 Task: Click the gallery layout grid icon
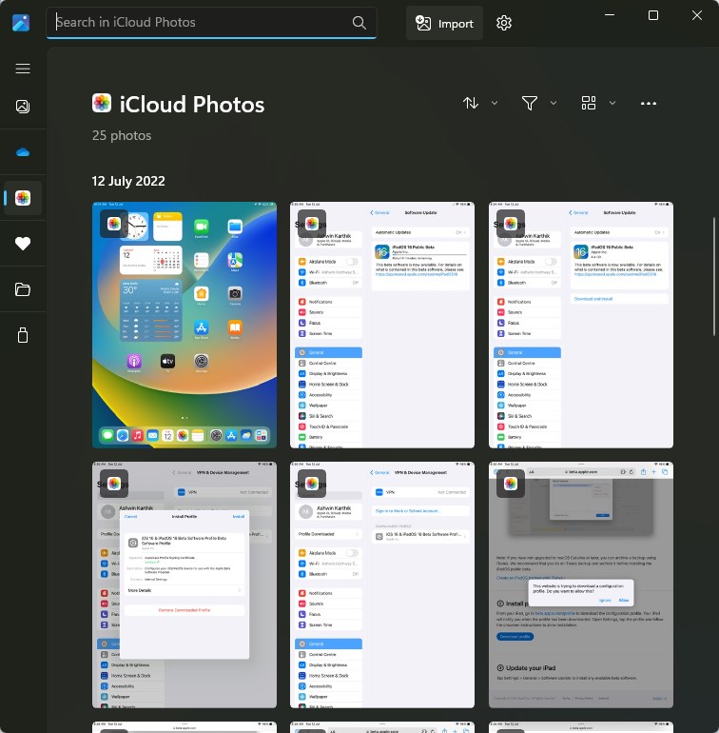point(589,103)
